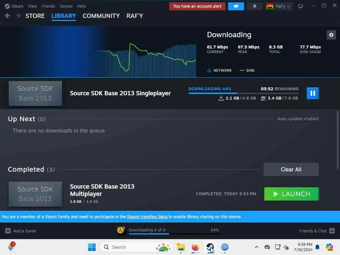Expand the Raf'y account dropdown
Viewport: 340px width, 255px height.
click(283, 6)
